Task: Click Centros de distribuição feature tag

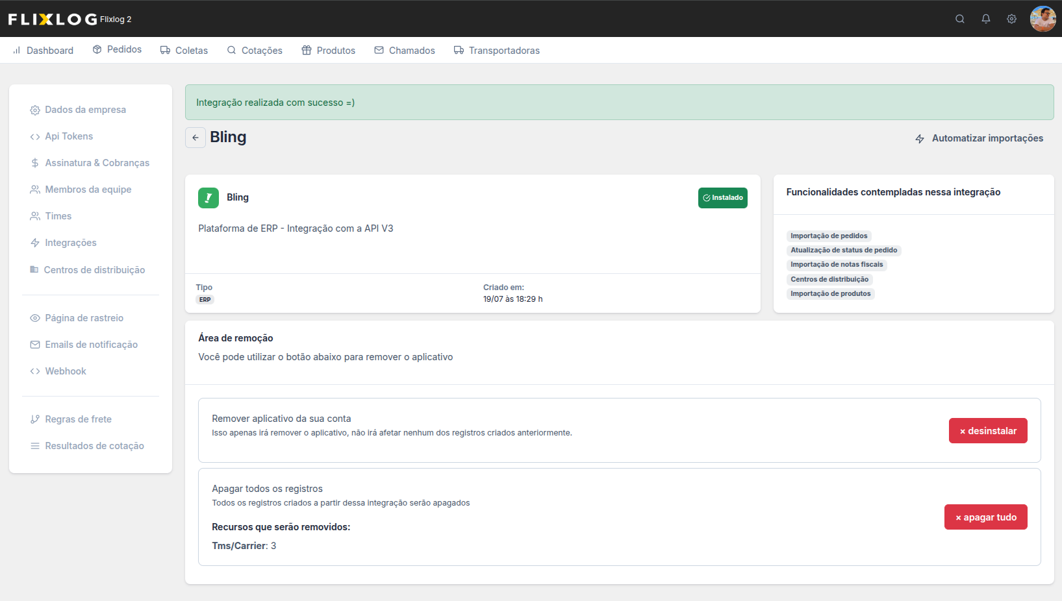Action: pos(829,280)
